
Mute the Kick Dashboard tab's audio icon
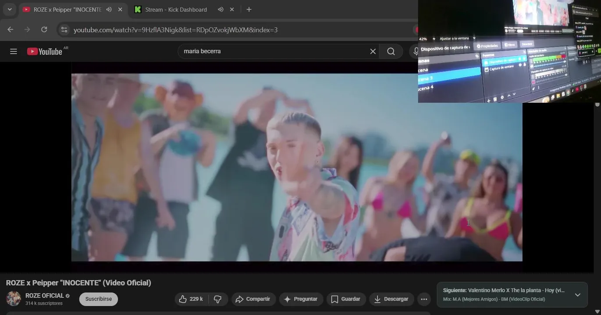[x=220, y=10]
